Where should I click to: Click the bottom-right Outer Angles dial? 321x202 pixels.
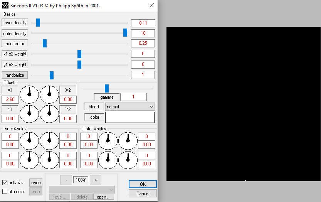click(128, 160)
